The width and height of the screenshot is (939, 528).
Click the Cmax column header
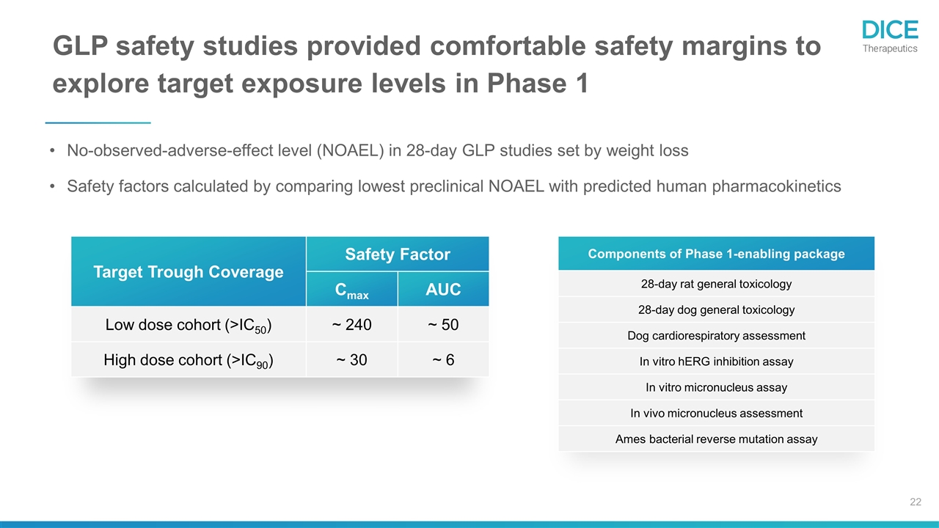coord(351,290)
